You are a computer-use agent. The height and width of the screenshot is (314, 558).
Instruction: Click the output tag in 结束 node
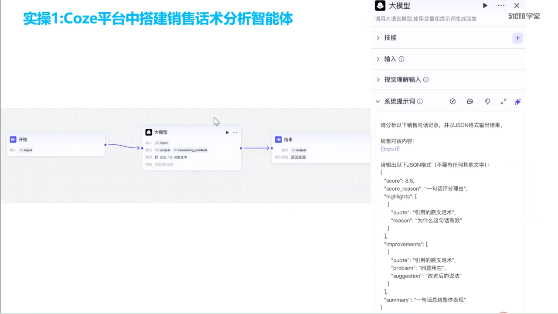click(x=299, y=150)
